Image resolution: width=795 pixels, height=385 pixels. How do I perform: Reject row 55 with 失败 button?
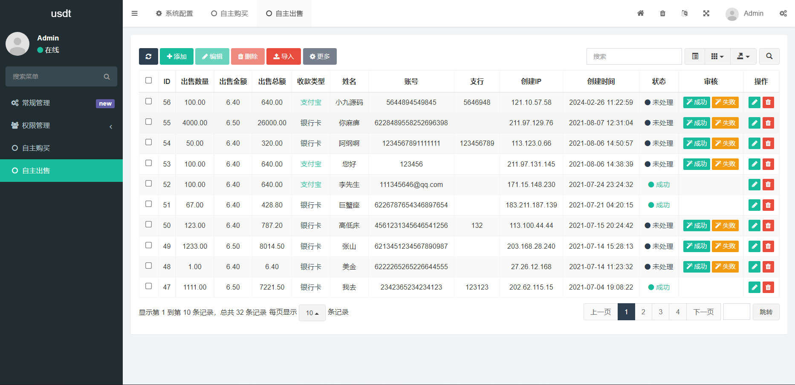[725, 123]
